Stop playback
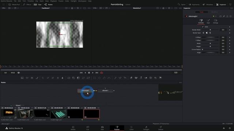Image resolution: width=234 pixels, height=131 pixels. [89, 73]
